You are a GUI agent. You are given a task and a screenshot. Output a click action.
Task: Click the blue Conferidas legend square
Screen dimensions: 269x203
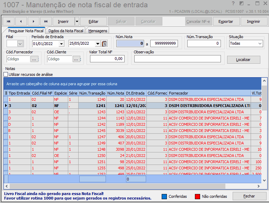point(164,196)
